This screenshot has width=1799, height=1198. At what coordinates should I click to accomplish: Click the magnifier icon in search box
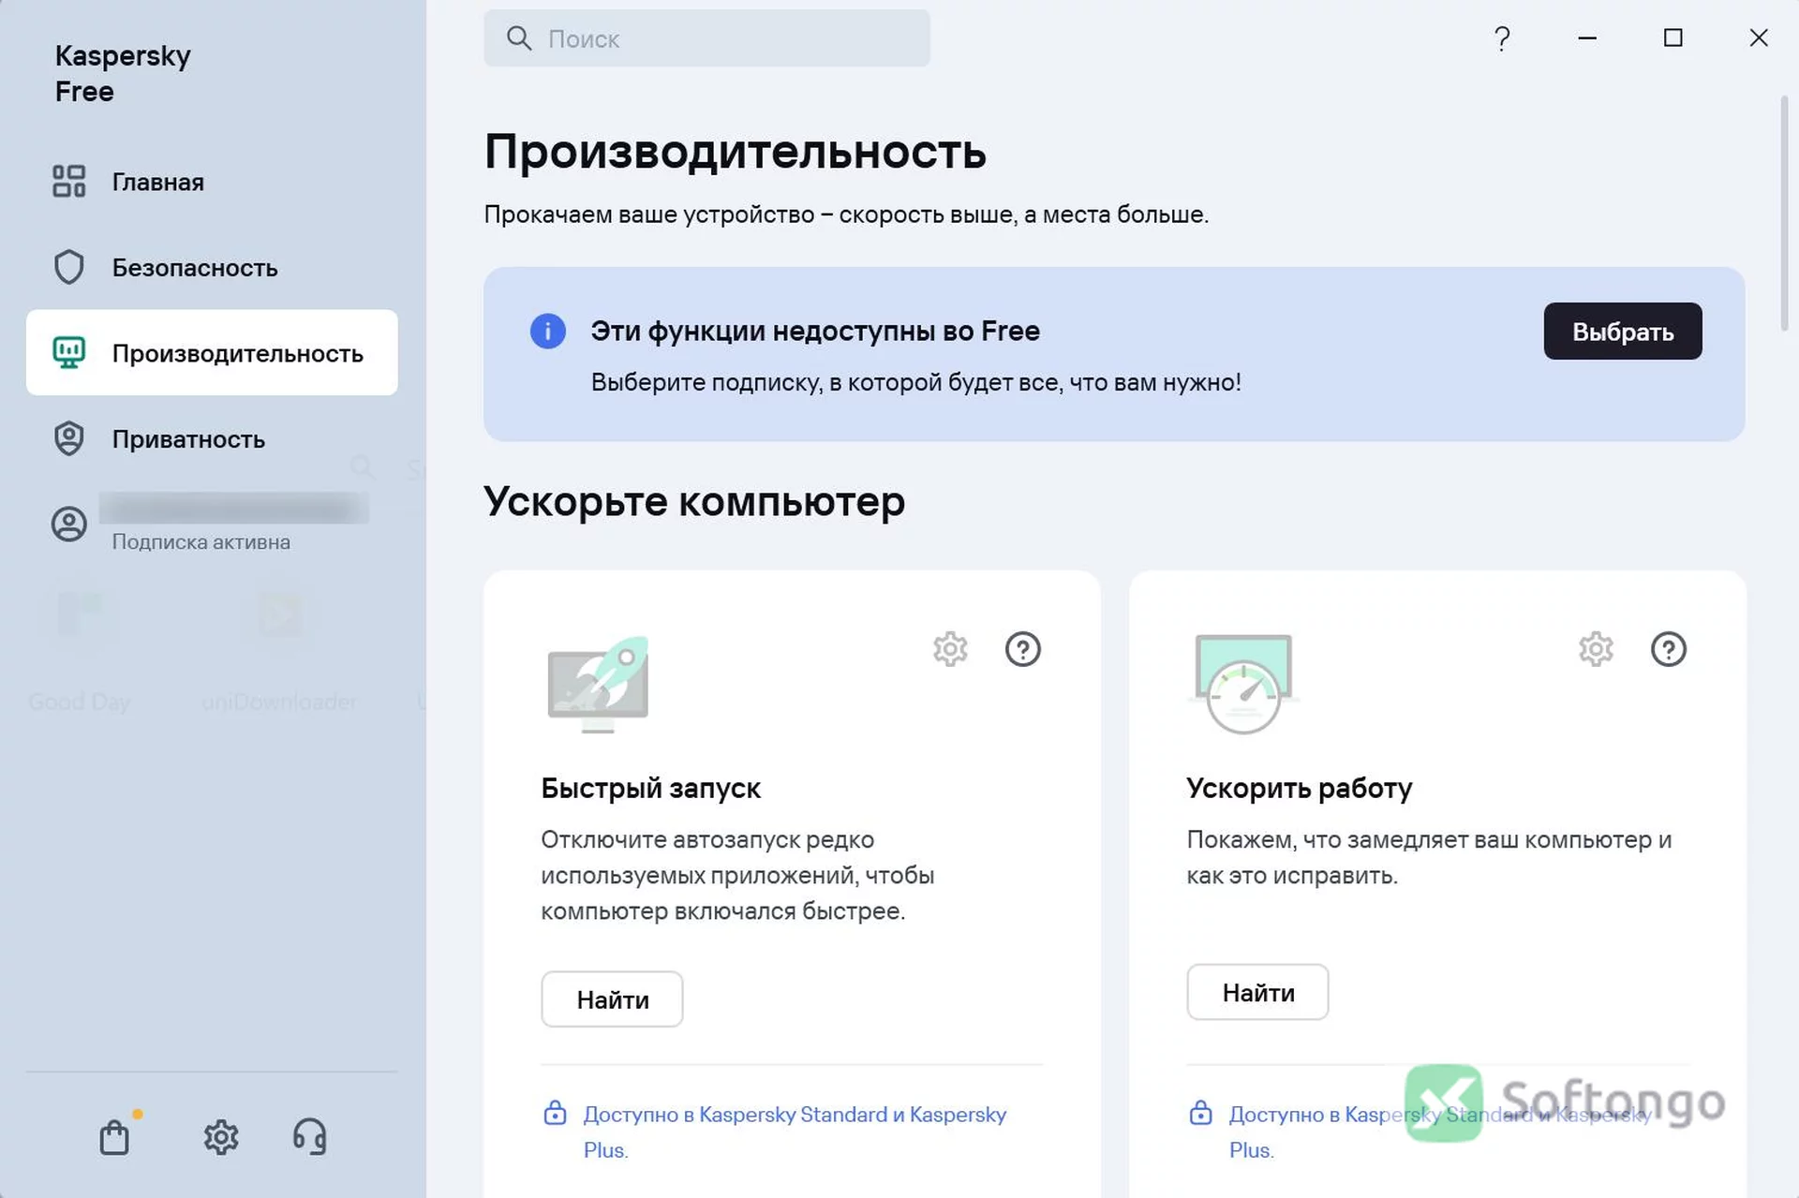point(518,38)
